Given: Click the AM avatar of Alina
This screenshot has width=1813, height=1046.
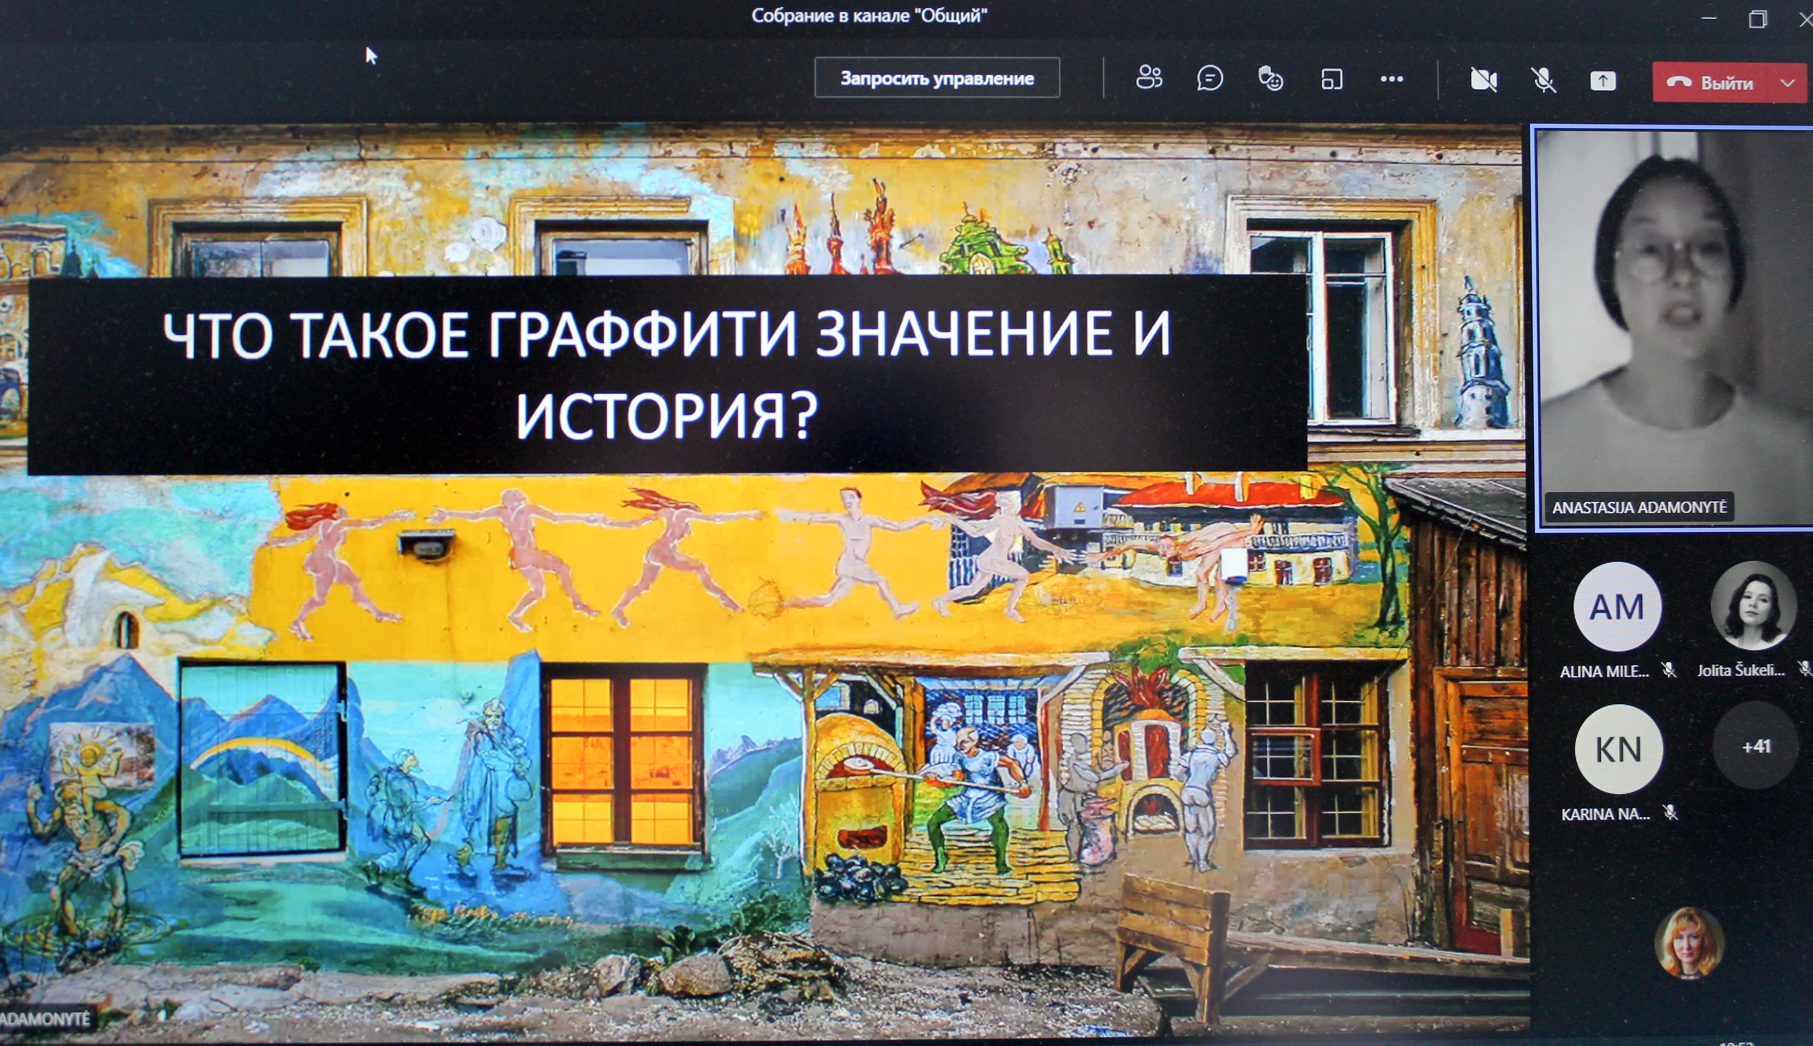Looking at the screenshot, I should point(1617,607).
